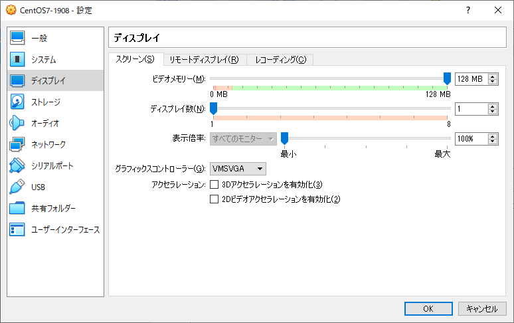Screen dimensions: 514x323
Task: Open the 一般 (General) settings icon
Action: 17,38
